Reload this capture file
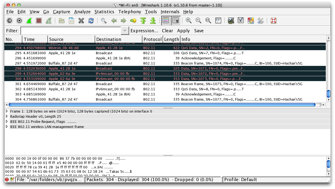 (91, 21)
